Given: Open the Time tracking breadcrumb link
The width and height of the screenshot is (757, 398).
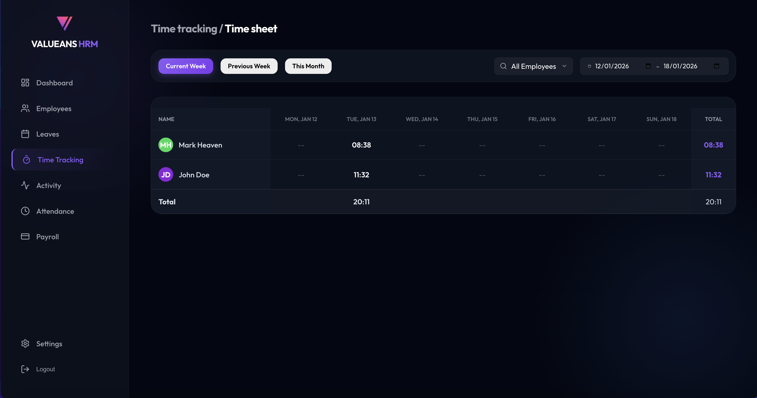Looking at the screenshot, I should (184, 29).
